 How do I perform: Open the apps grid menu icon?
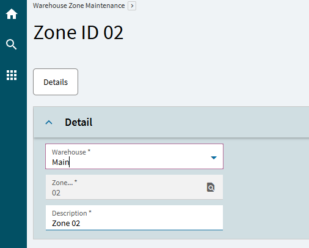click(x=12, y=75)
